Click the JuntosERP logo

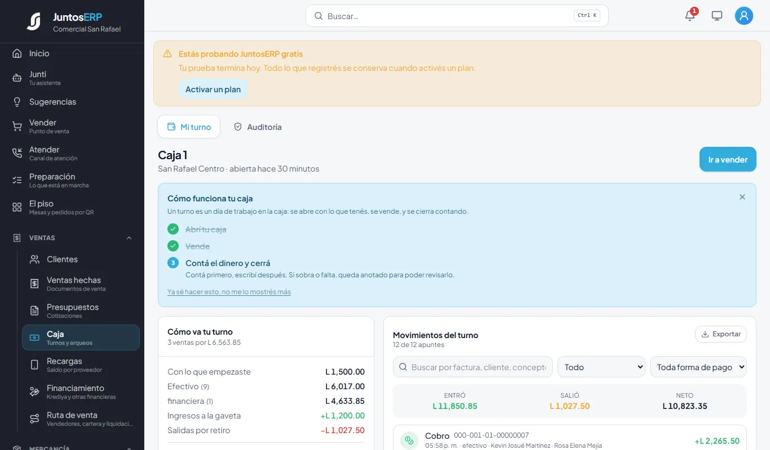(34, 21)
